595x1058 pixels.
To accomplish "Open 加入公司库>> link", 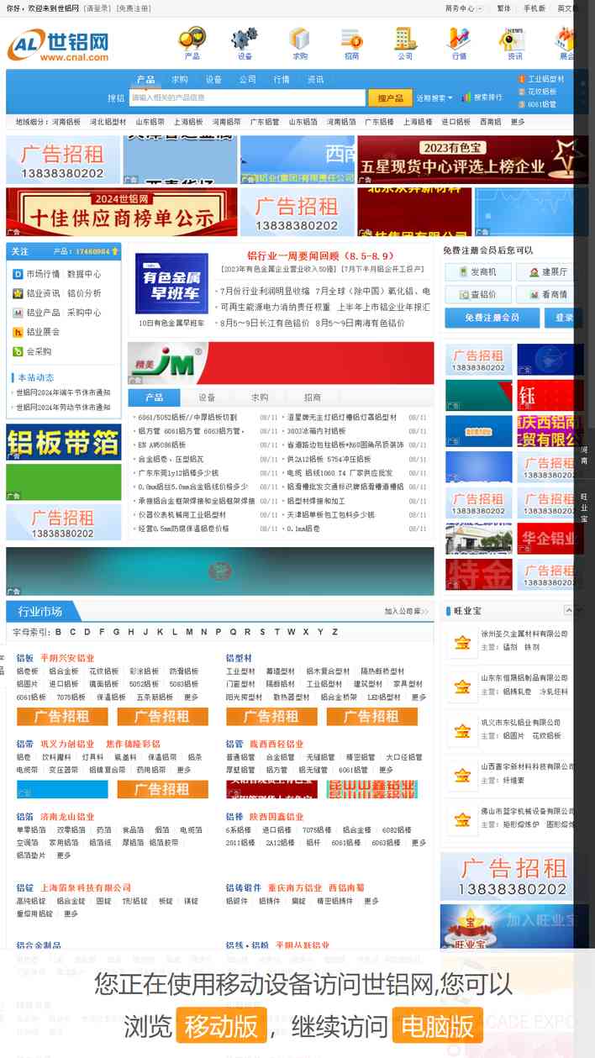I will click(x=407, y=612).
